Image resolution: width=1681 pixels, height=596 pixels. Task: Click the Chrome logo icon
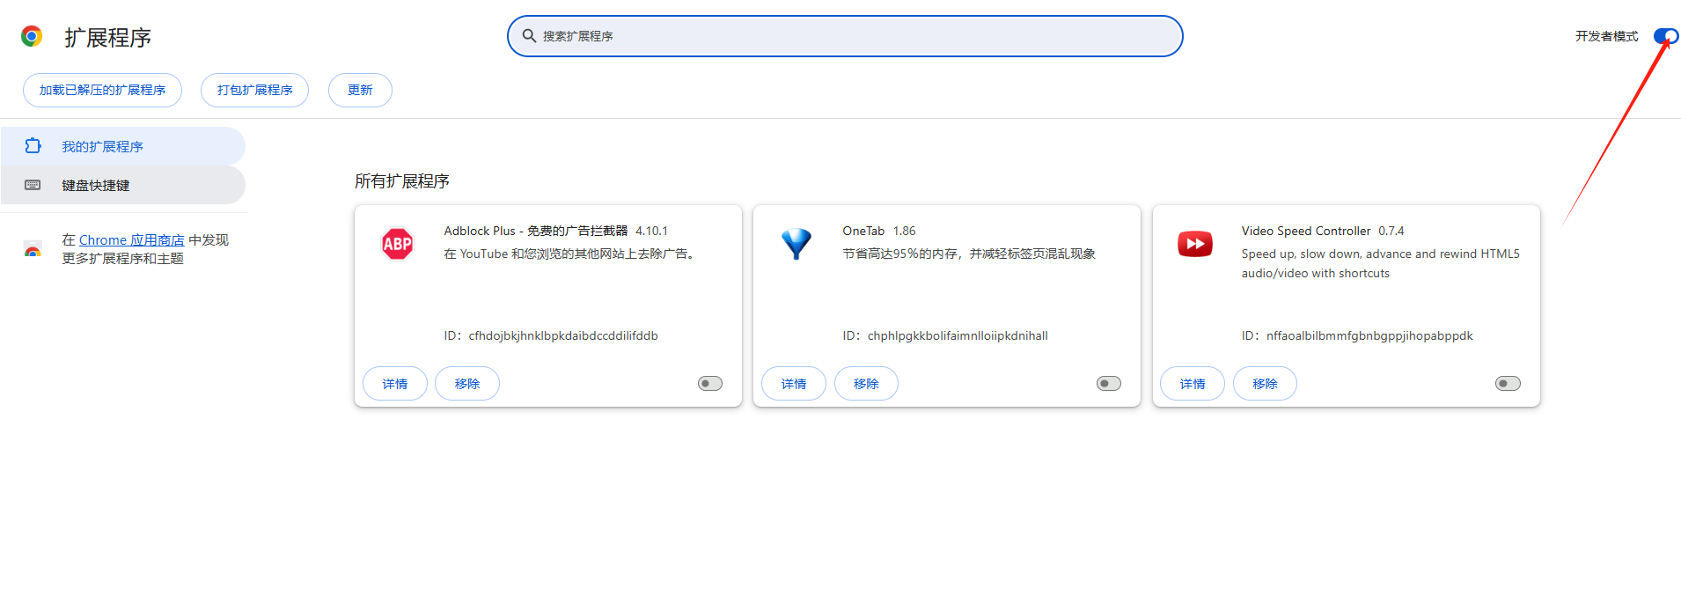[x=32, y=36]
